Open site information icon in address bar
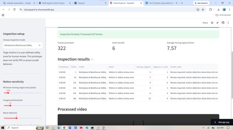233x130 pixels. (21, 9)
